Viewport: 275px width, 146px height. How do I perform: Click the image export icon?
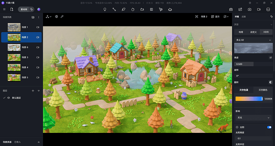240,10
